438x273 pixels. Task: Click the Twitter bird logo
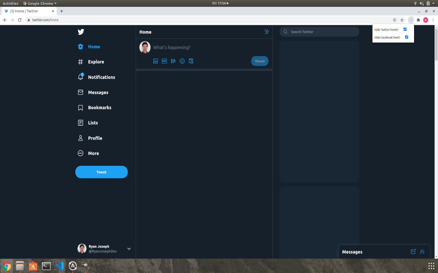[x=81, y=32]
